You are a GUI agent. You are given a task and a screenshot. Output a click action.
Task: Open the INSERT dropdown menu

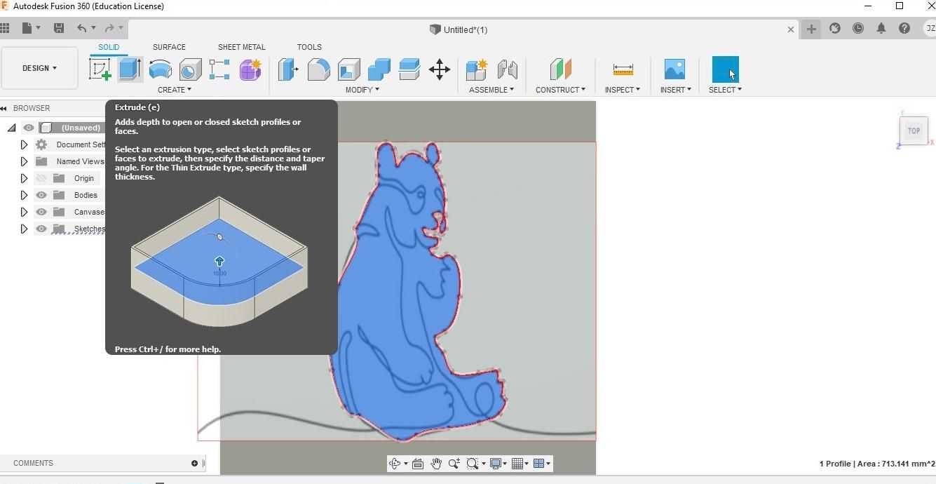point(675,90)
